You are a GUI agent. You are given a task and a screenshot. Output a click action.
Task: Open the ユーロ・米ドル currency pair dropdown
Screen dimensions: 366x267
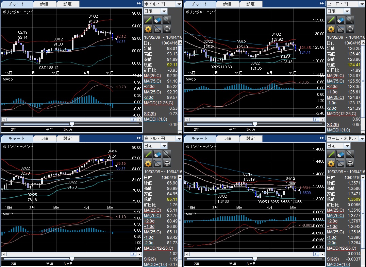click(x=362, y=139)
